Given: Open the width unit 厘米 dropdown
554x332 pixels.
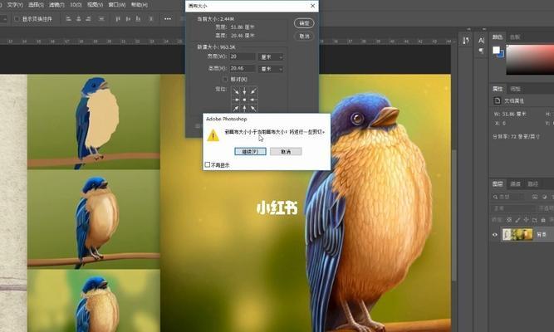Looking at the screenshot, I should [271, 57].
